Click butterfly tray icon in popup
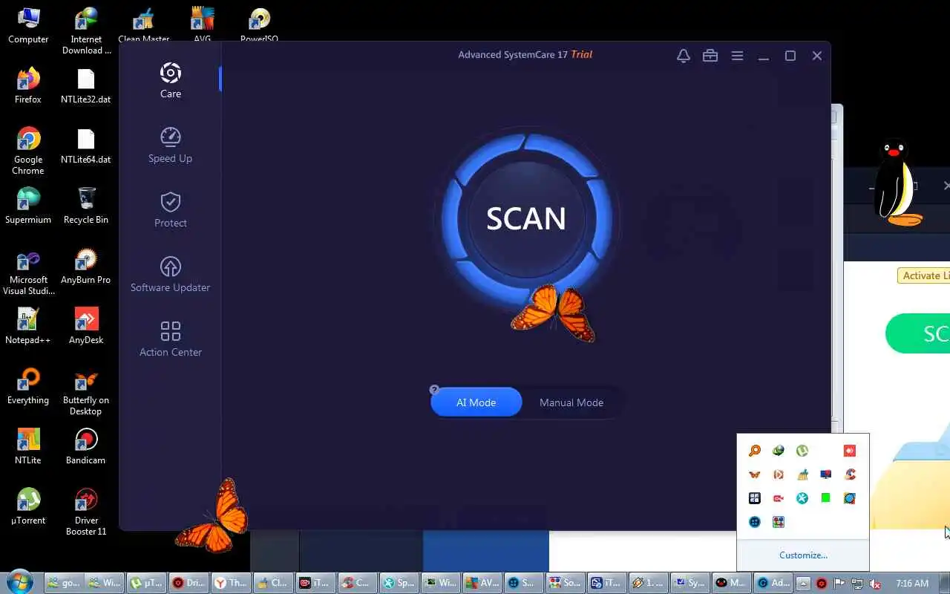This screenshot has width=950, height=594. click(x=755, y=474)
